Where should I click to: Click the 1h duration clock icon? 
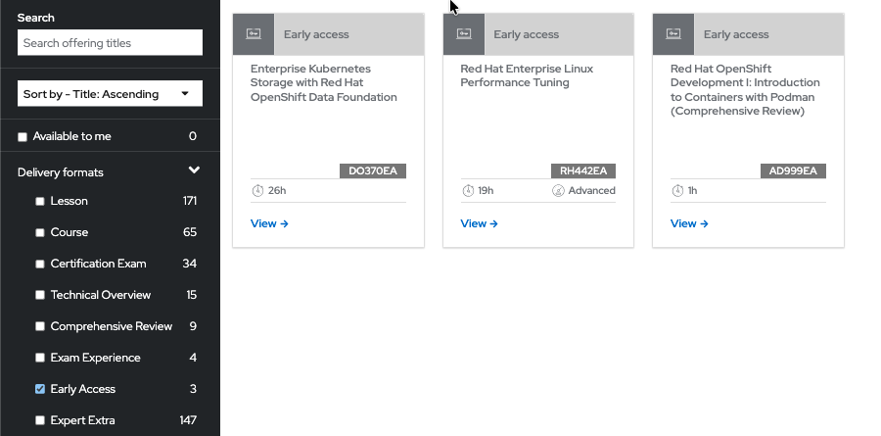tap(677, 190)
